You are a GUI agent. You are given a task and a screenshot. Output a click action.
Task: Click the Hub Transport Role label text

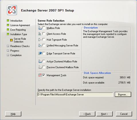[x=57, y=40]
